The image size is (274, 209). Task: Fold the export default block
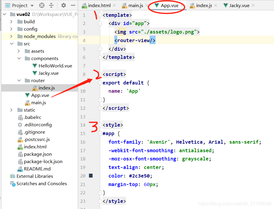click(x=100, y=83)
